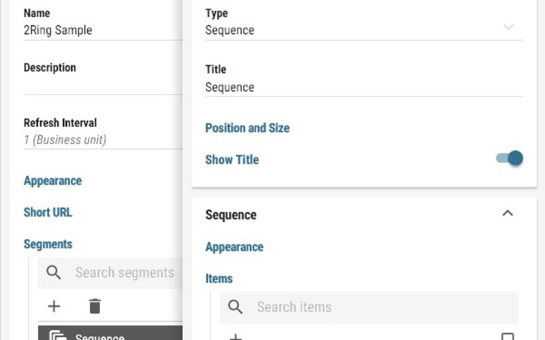Viewport: 545px width, 340px height.
Task: Click the Refresh Interval field
Action: click(x=102, y=140)
